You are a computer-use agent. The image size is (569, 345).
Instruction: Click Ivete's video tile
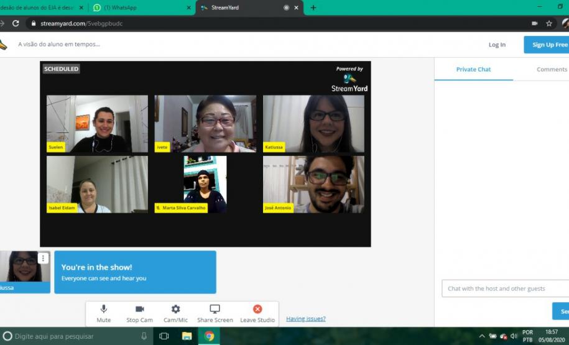tap(205, 124)
